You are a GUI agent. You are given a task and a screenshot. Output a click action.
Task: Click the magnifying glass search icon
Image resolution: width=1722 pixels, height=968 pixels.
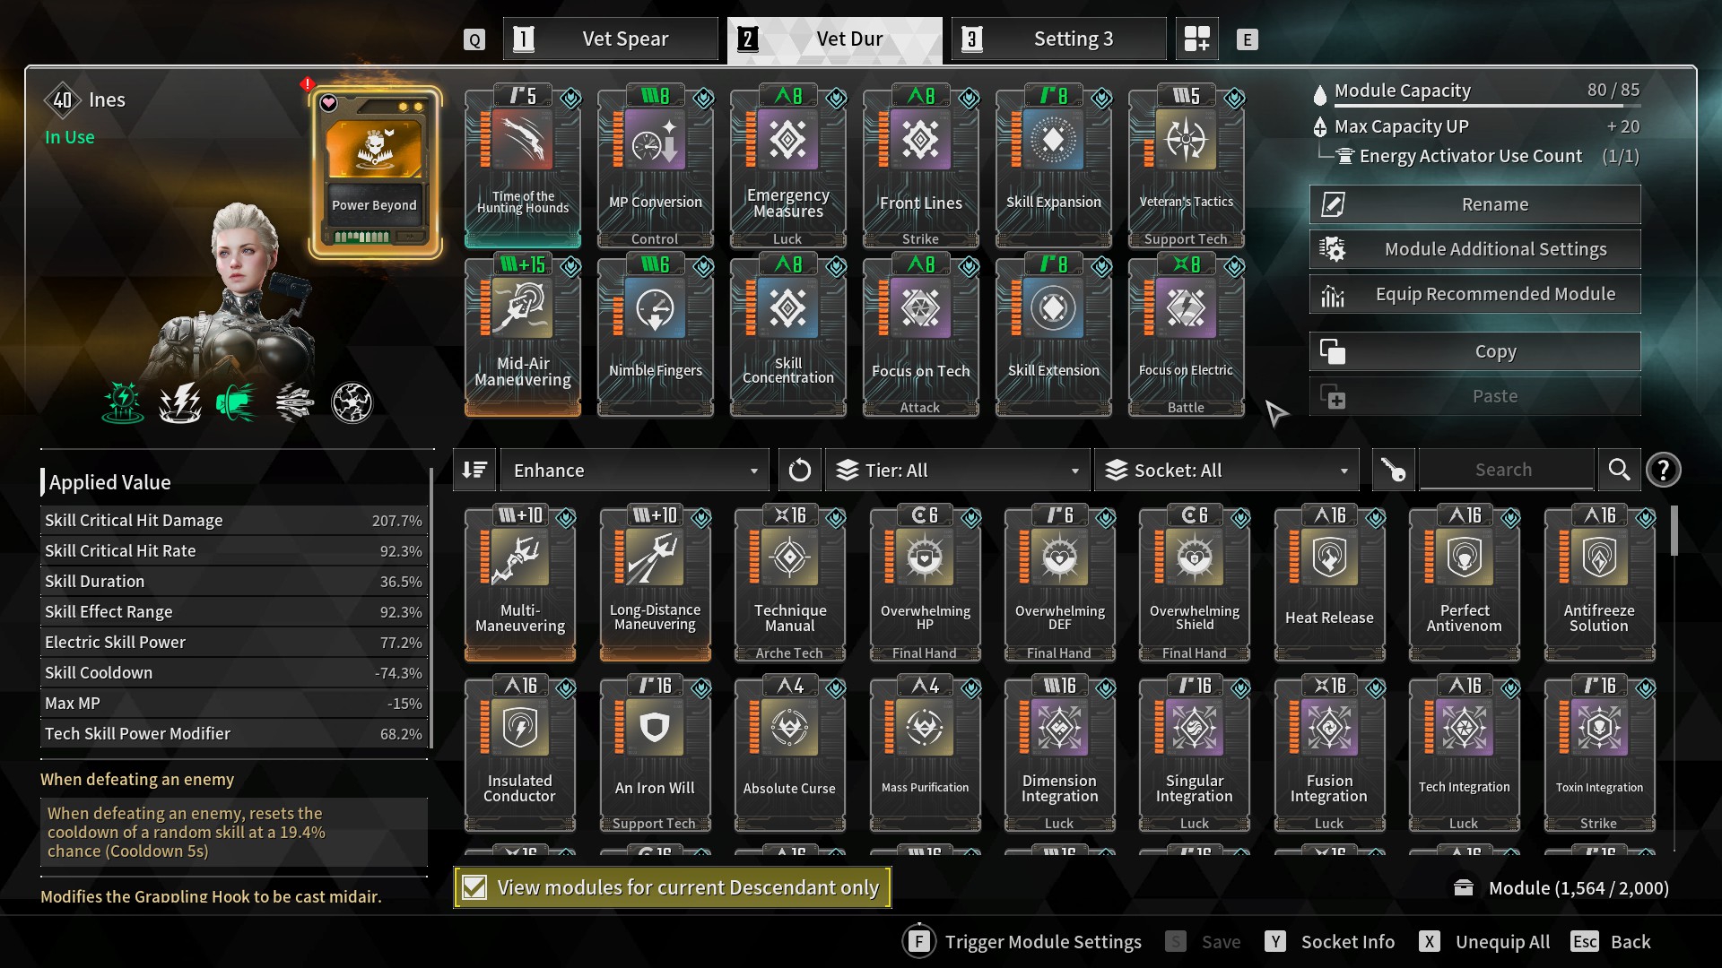click(1619, 470)
